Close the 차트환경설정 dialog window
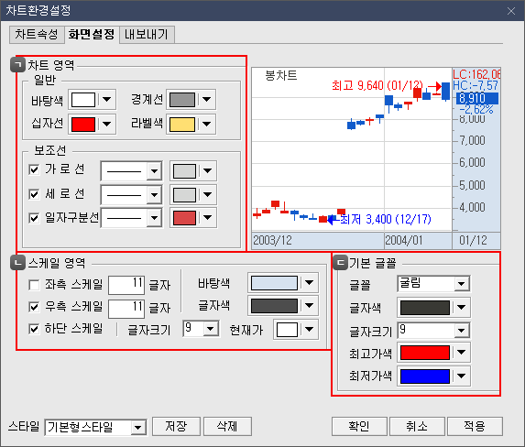The height and width of the screenshot is (447, 525). click(x=511, y=11)
